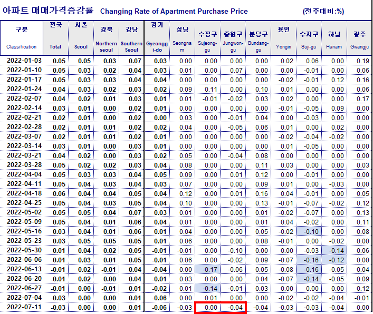Select the 광주 Gwangju column header
The width and height of the screenshot is (373, 314).
point(359,38)
